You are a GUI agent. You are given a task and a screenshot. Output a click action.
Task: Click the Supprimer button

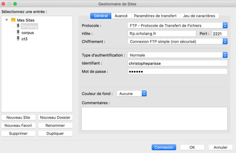coord(18,133)
